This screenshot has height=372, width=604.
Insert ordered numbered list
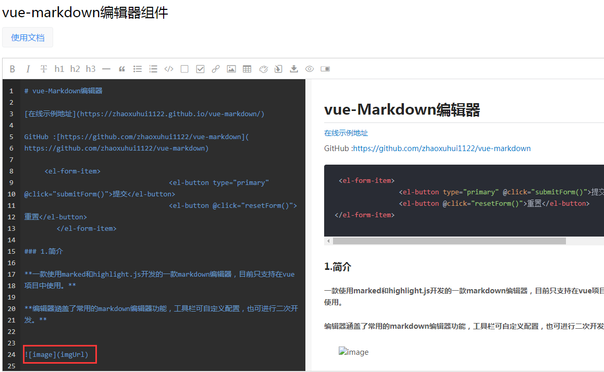tap(153, 69)
